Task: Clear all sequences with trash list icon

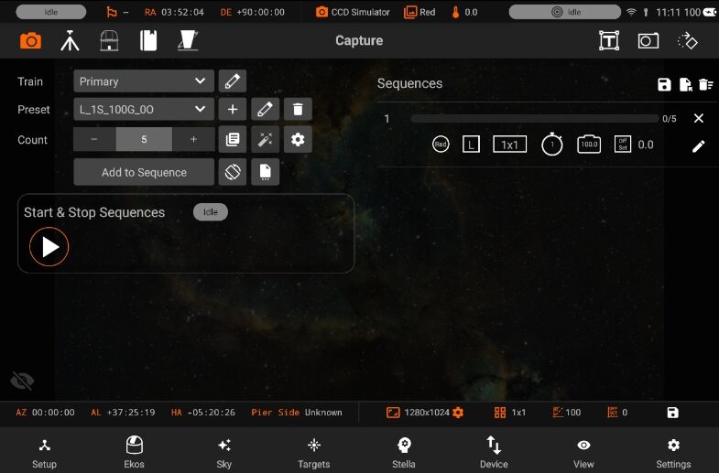Action: click(705, 84)
